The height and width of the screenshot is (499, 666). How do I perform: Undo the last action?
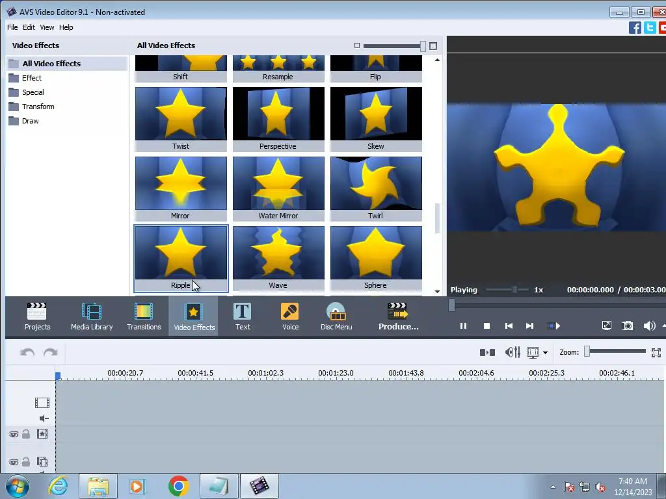coord(27,353)
